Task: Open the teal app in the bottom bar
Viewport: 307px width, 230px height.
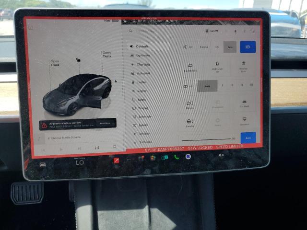Action: click(x=165, y=158)
